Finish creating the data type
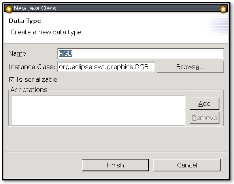 click(115, 165)
